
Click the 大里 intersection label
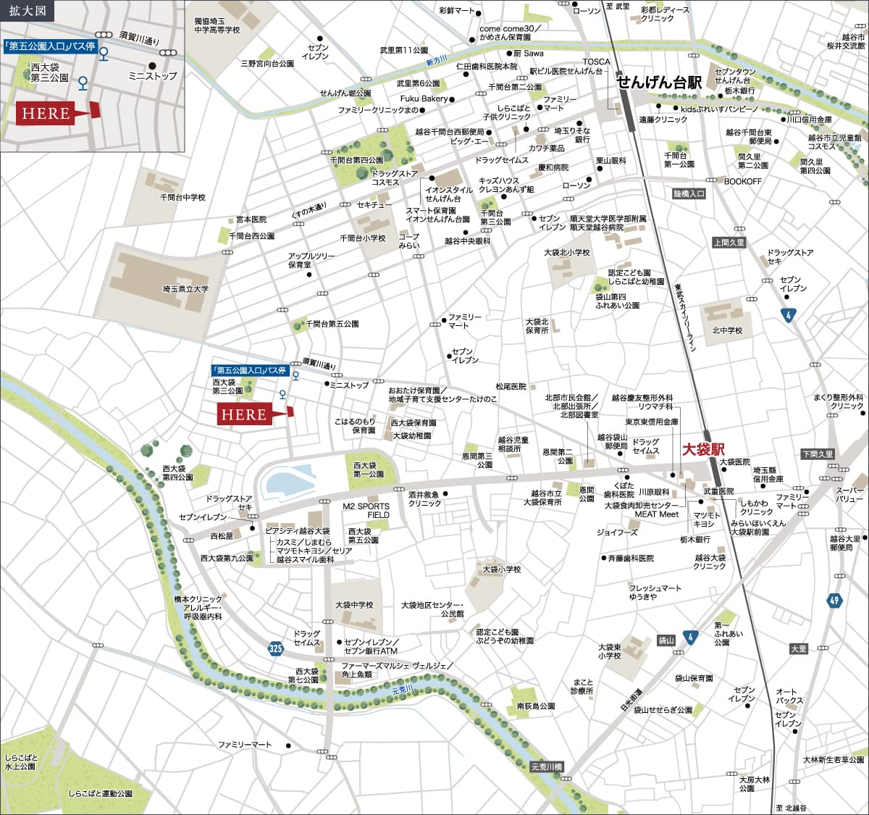(x=798, y=649)
